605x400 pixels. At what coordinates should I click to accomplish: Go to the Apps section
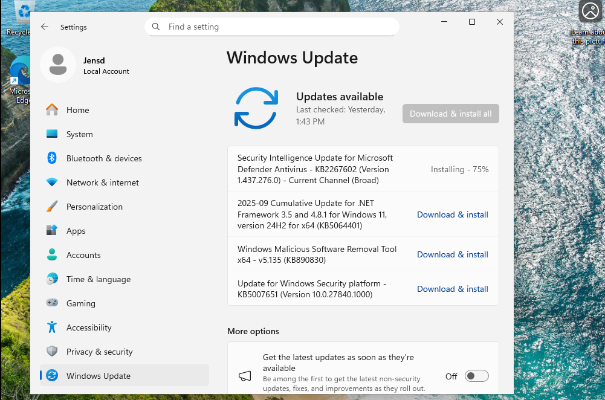pos(76,231)
